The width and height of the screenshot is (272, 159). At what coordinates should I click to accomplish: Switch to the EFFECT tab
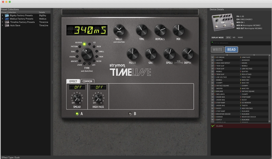(x=73, y=81)
